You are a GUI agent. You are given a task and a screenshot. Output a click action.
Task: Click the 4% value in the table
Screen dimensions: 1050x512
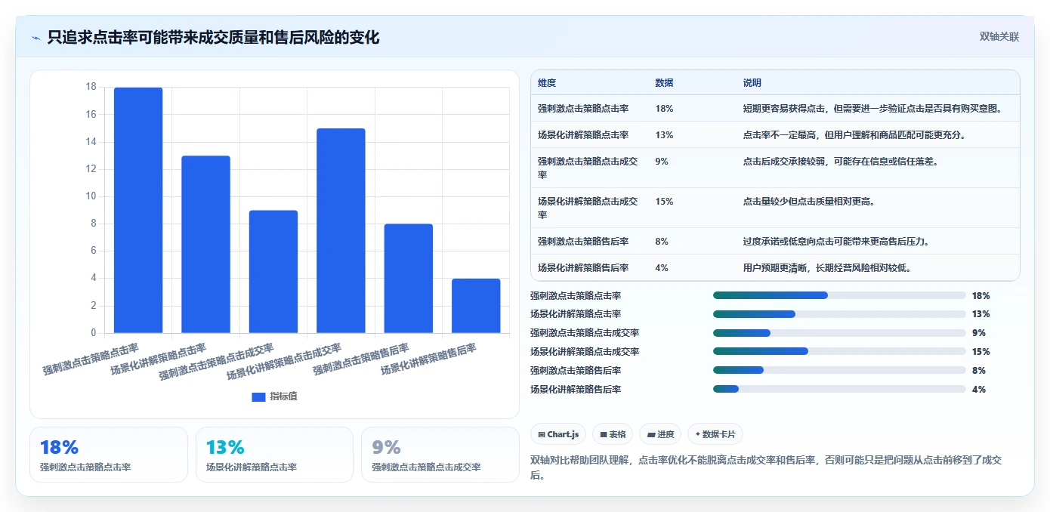point(662,267)
